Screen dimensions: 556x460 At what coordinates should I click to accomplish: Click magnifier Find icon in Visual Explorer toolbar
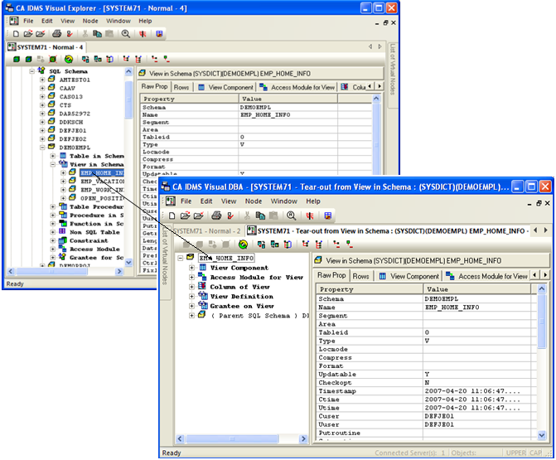[x=125, y=34]
